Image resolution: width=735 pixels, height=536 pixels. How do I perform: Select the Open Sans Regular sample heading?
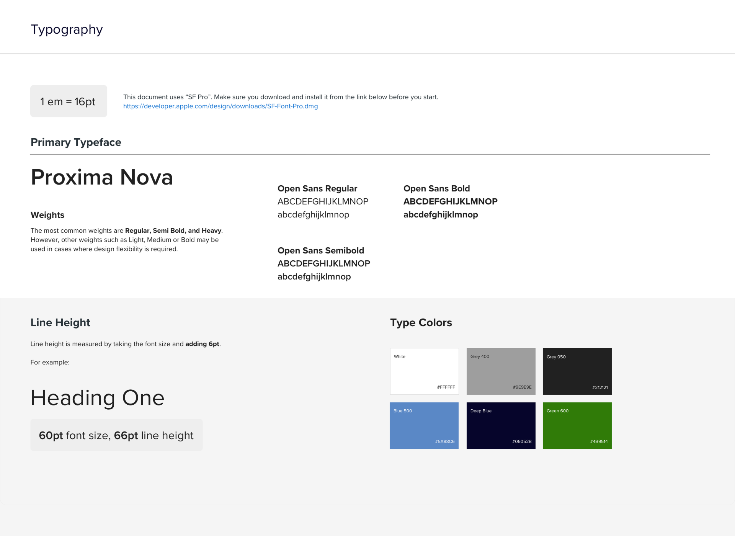(317, 188)
